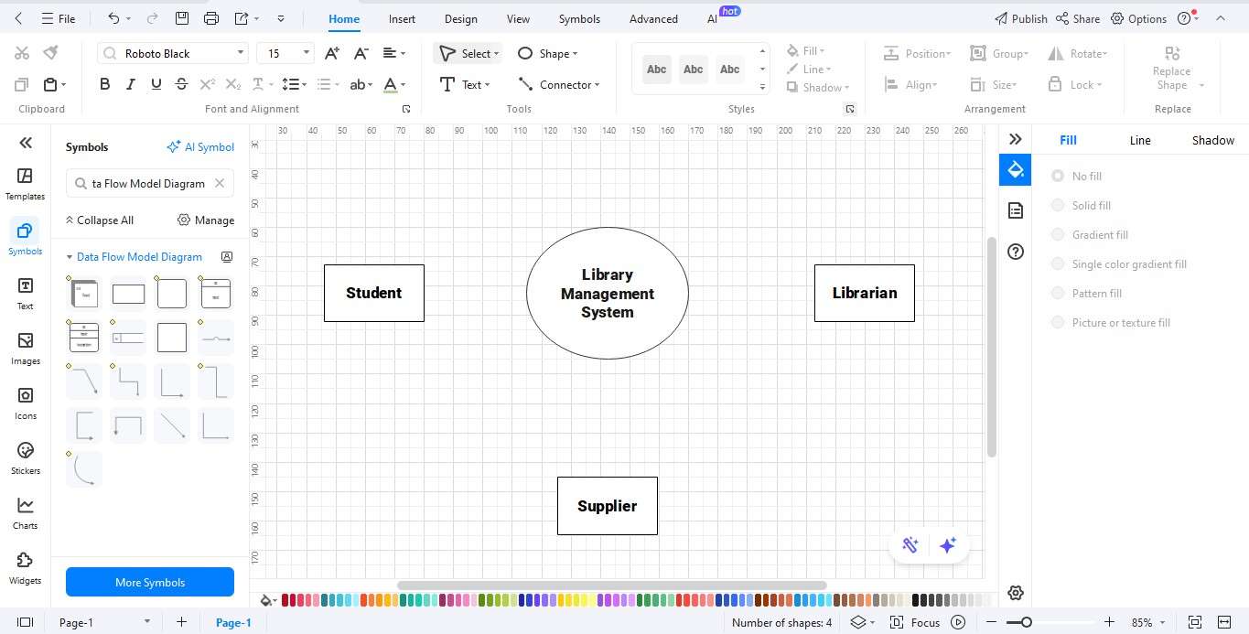Image resolution: width=1249 pixels, height=634 pixels.
Task: Open the Widgets sidebar panel
Action: [x=25, y=568]
